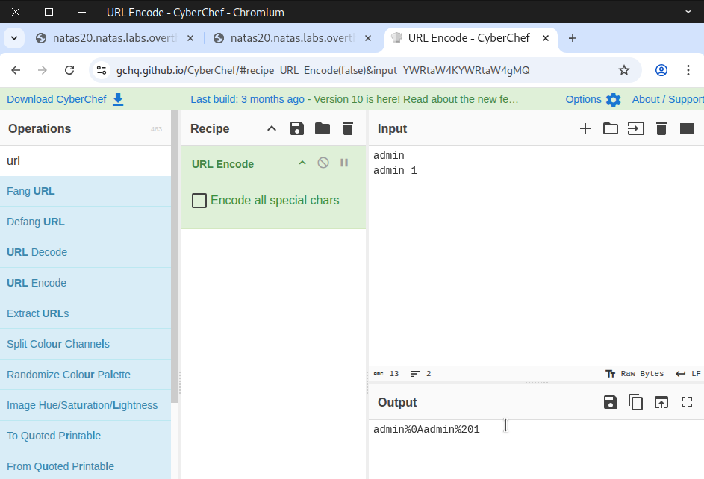Open the browser tab list dropdown
The width and height of the screenshot is (704, 479).
pyautogui.click(x=13, y=38)
